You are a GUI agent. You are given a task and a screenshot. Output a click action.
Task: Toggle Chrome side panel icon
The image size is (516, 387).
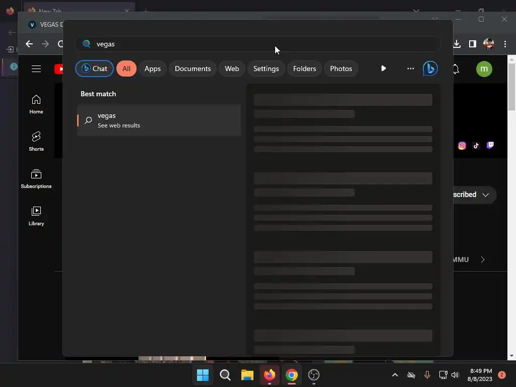473,44
